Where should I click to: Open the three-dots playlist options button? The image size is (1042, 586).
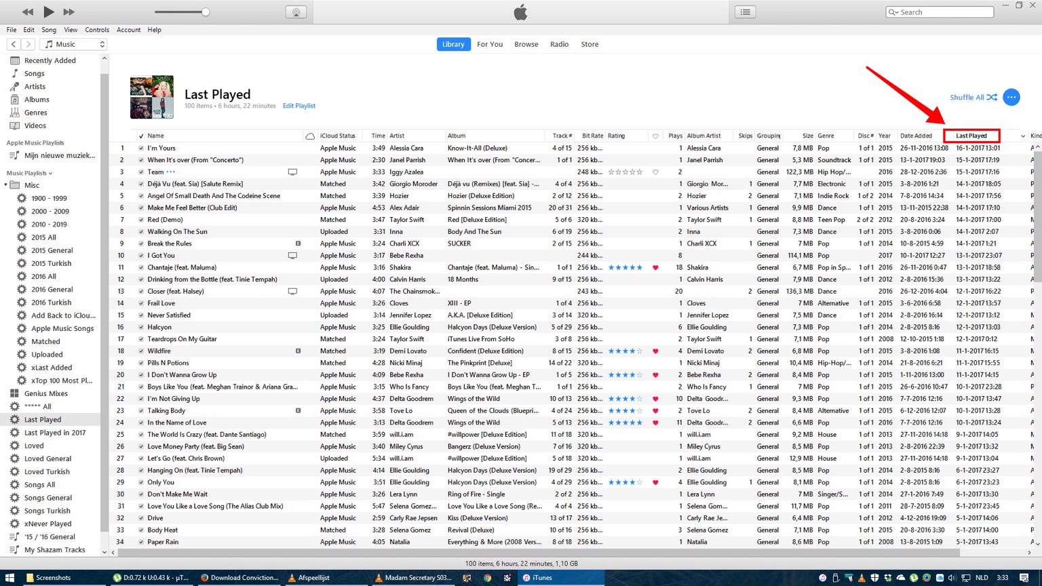click(x=1011, y=97)
